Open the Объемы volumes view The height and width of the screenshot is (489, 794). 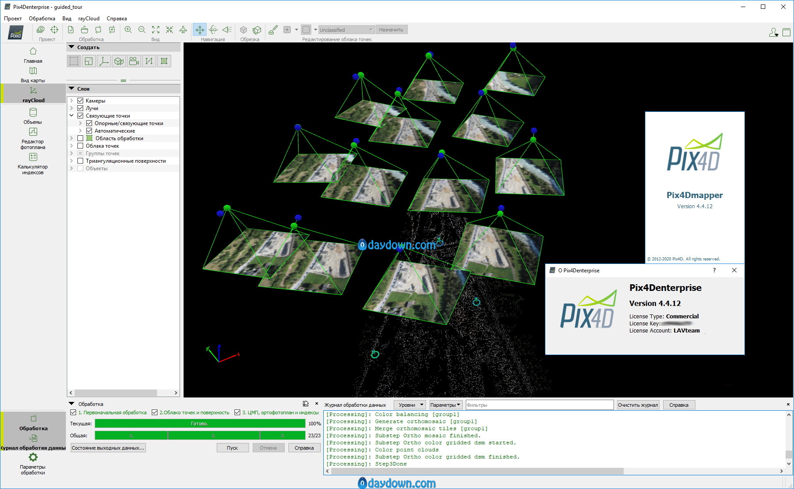pos(33,116)
